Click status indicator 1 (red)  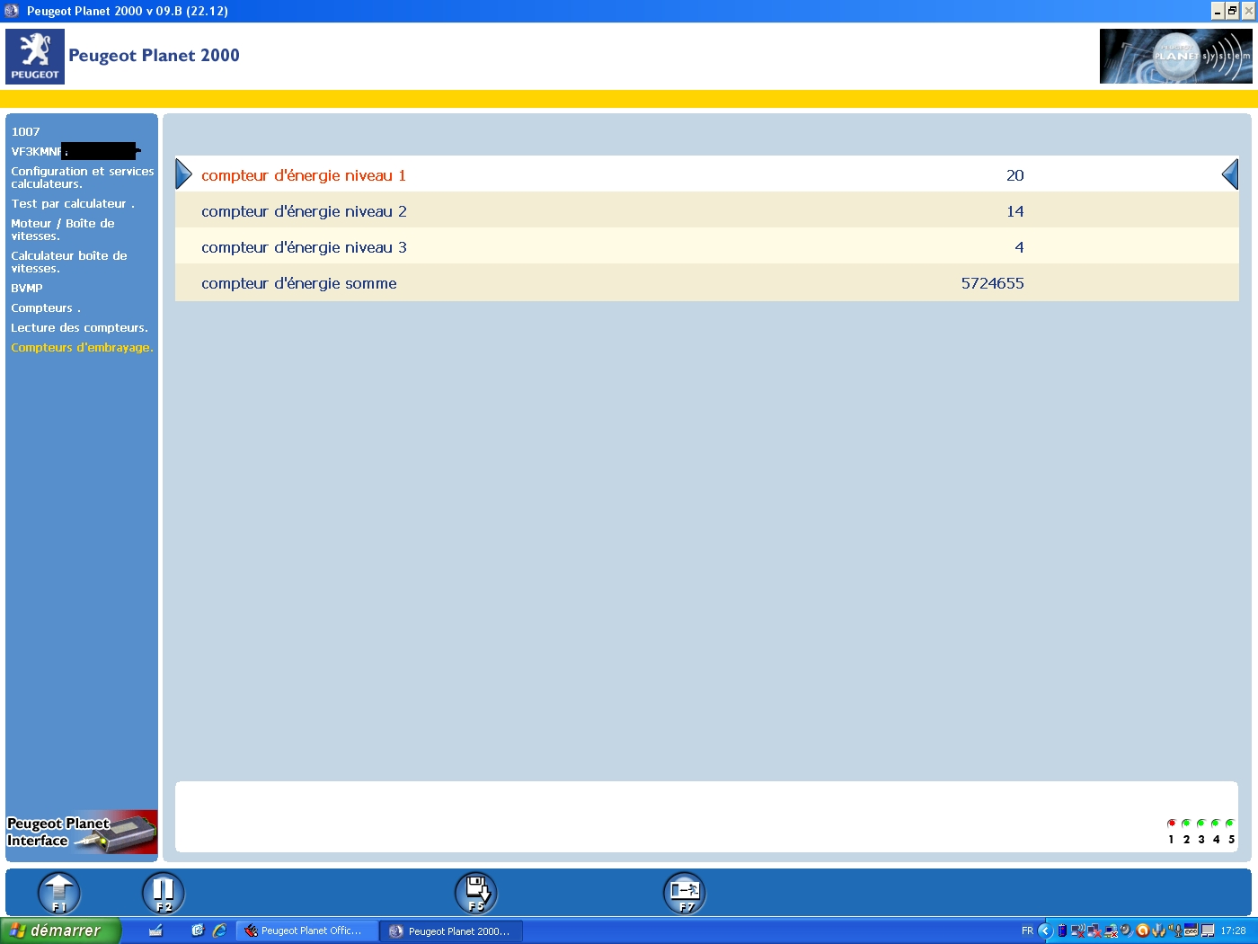(x=1171, y=823)
